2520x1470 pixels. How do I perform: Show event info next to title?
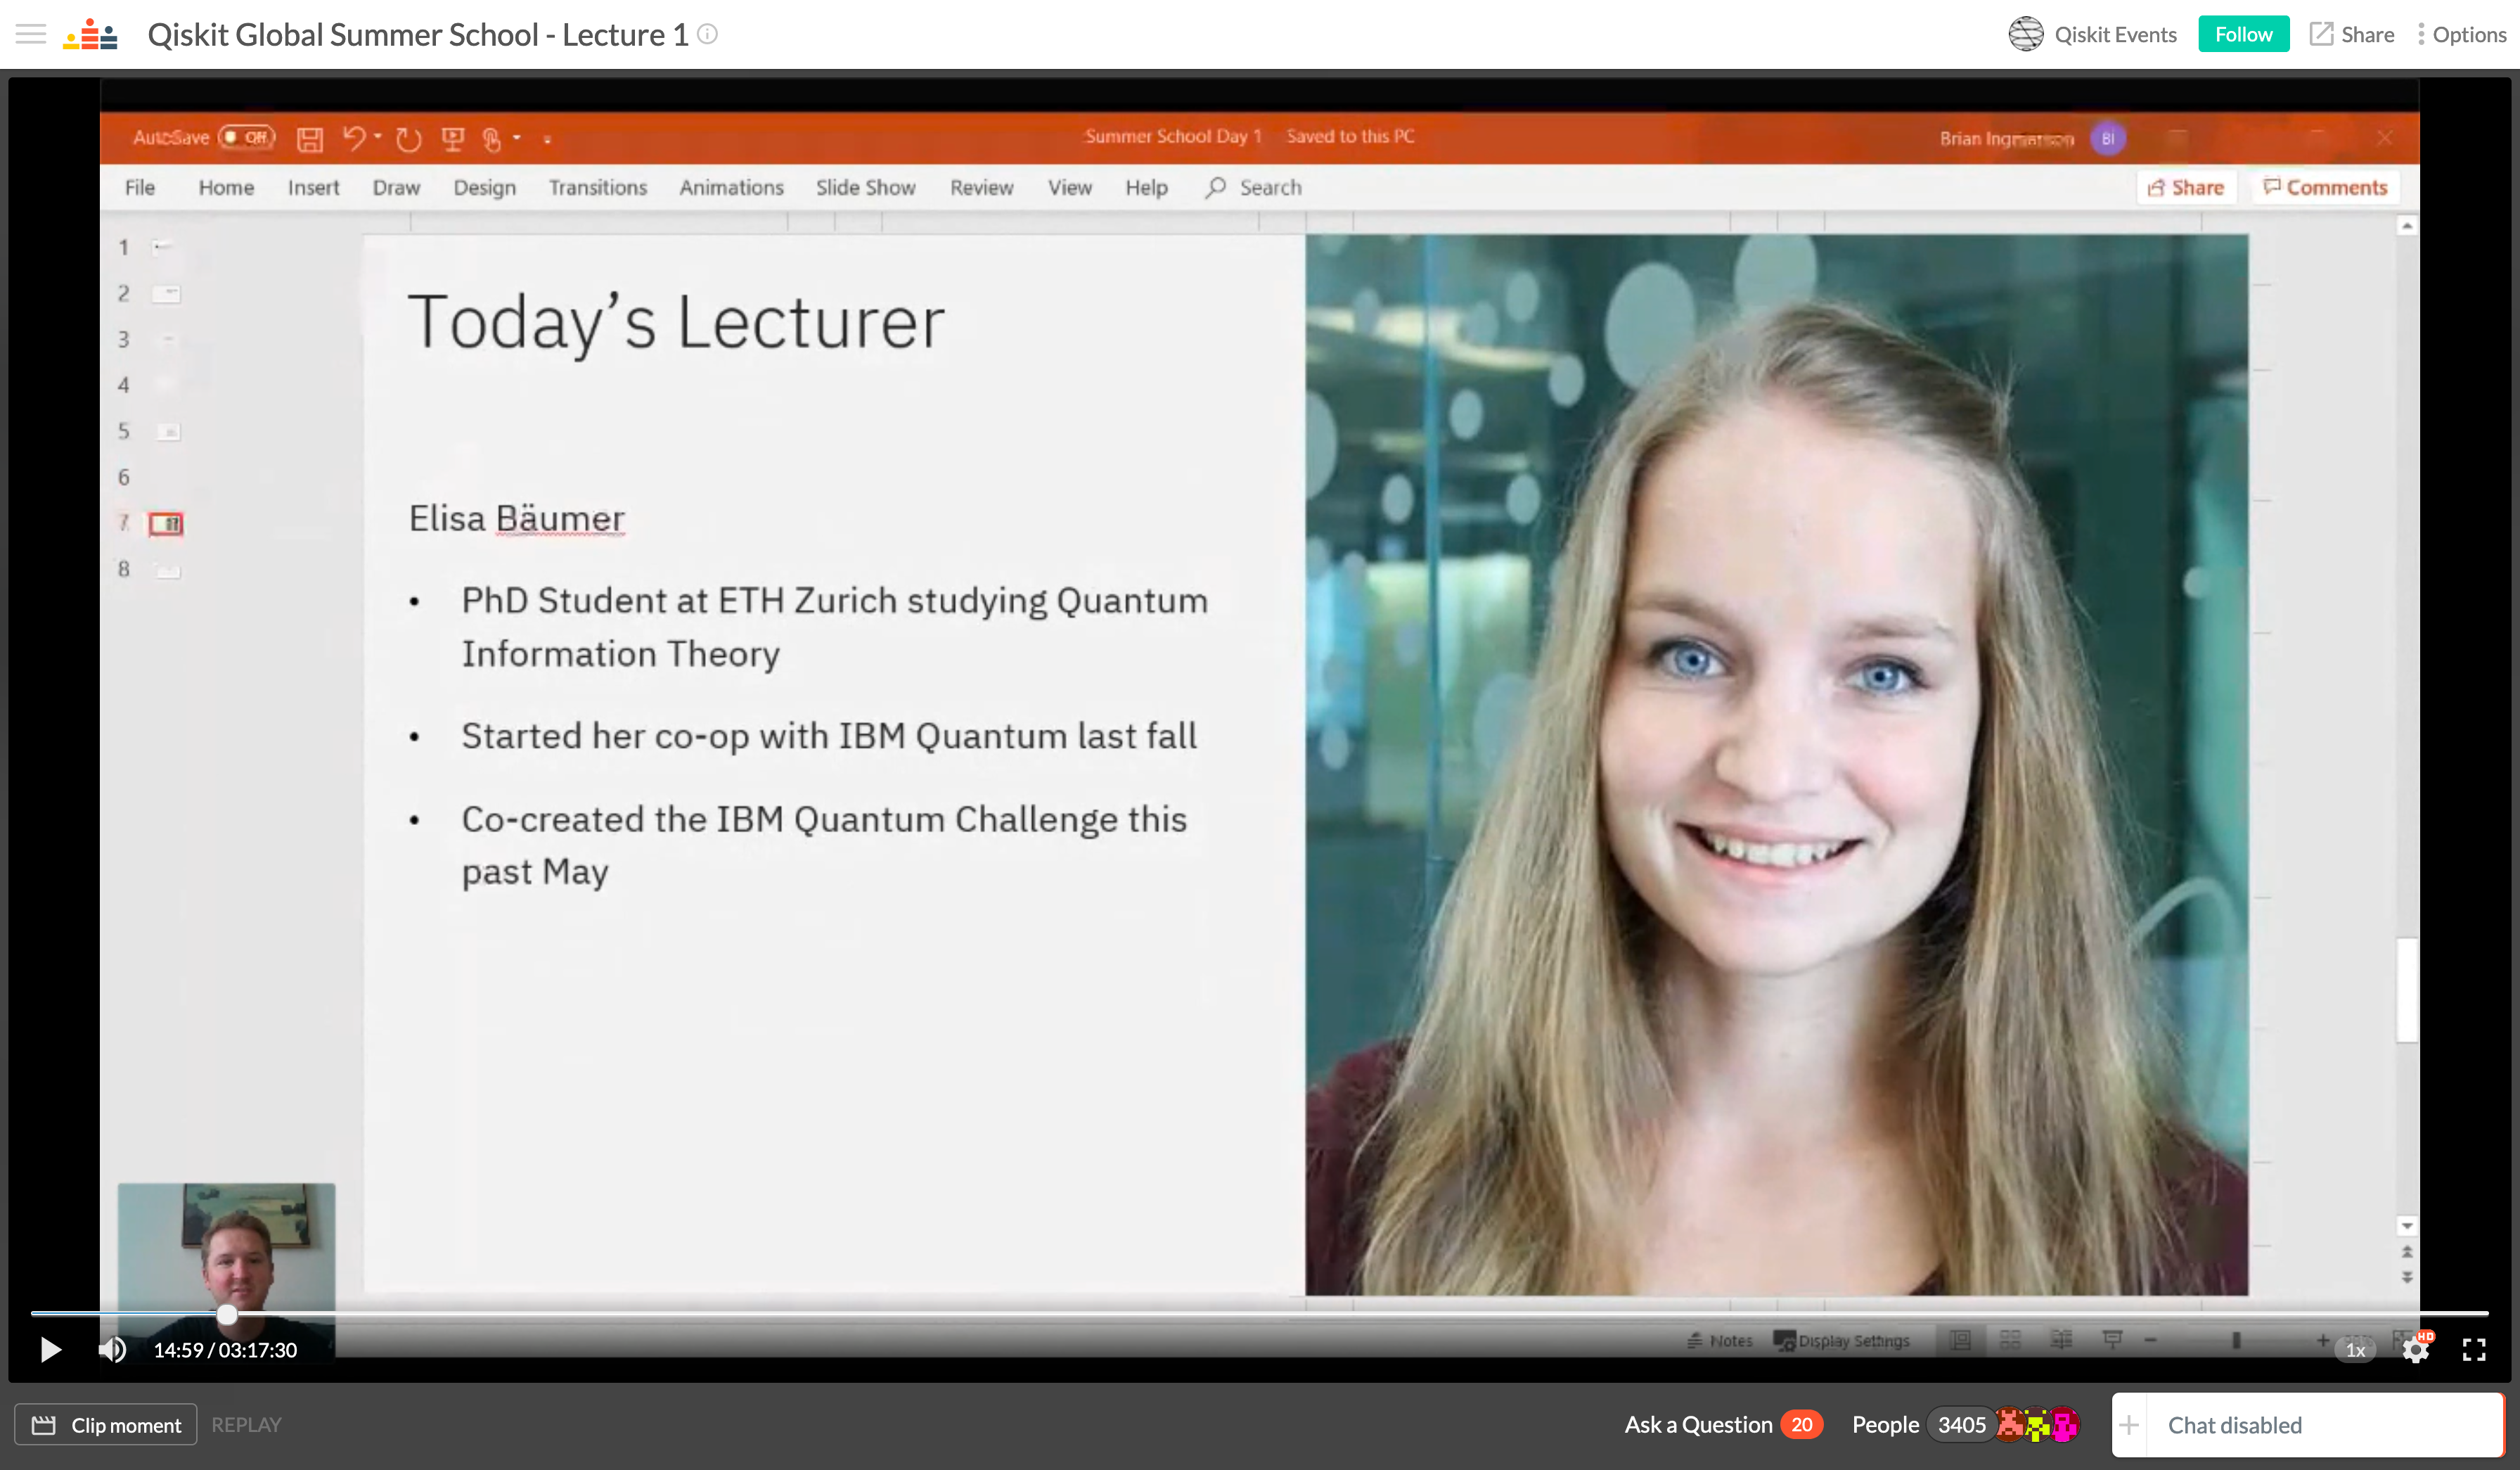tap(707, 34)
